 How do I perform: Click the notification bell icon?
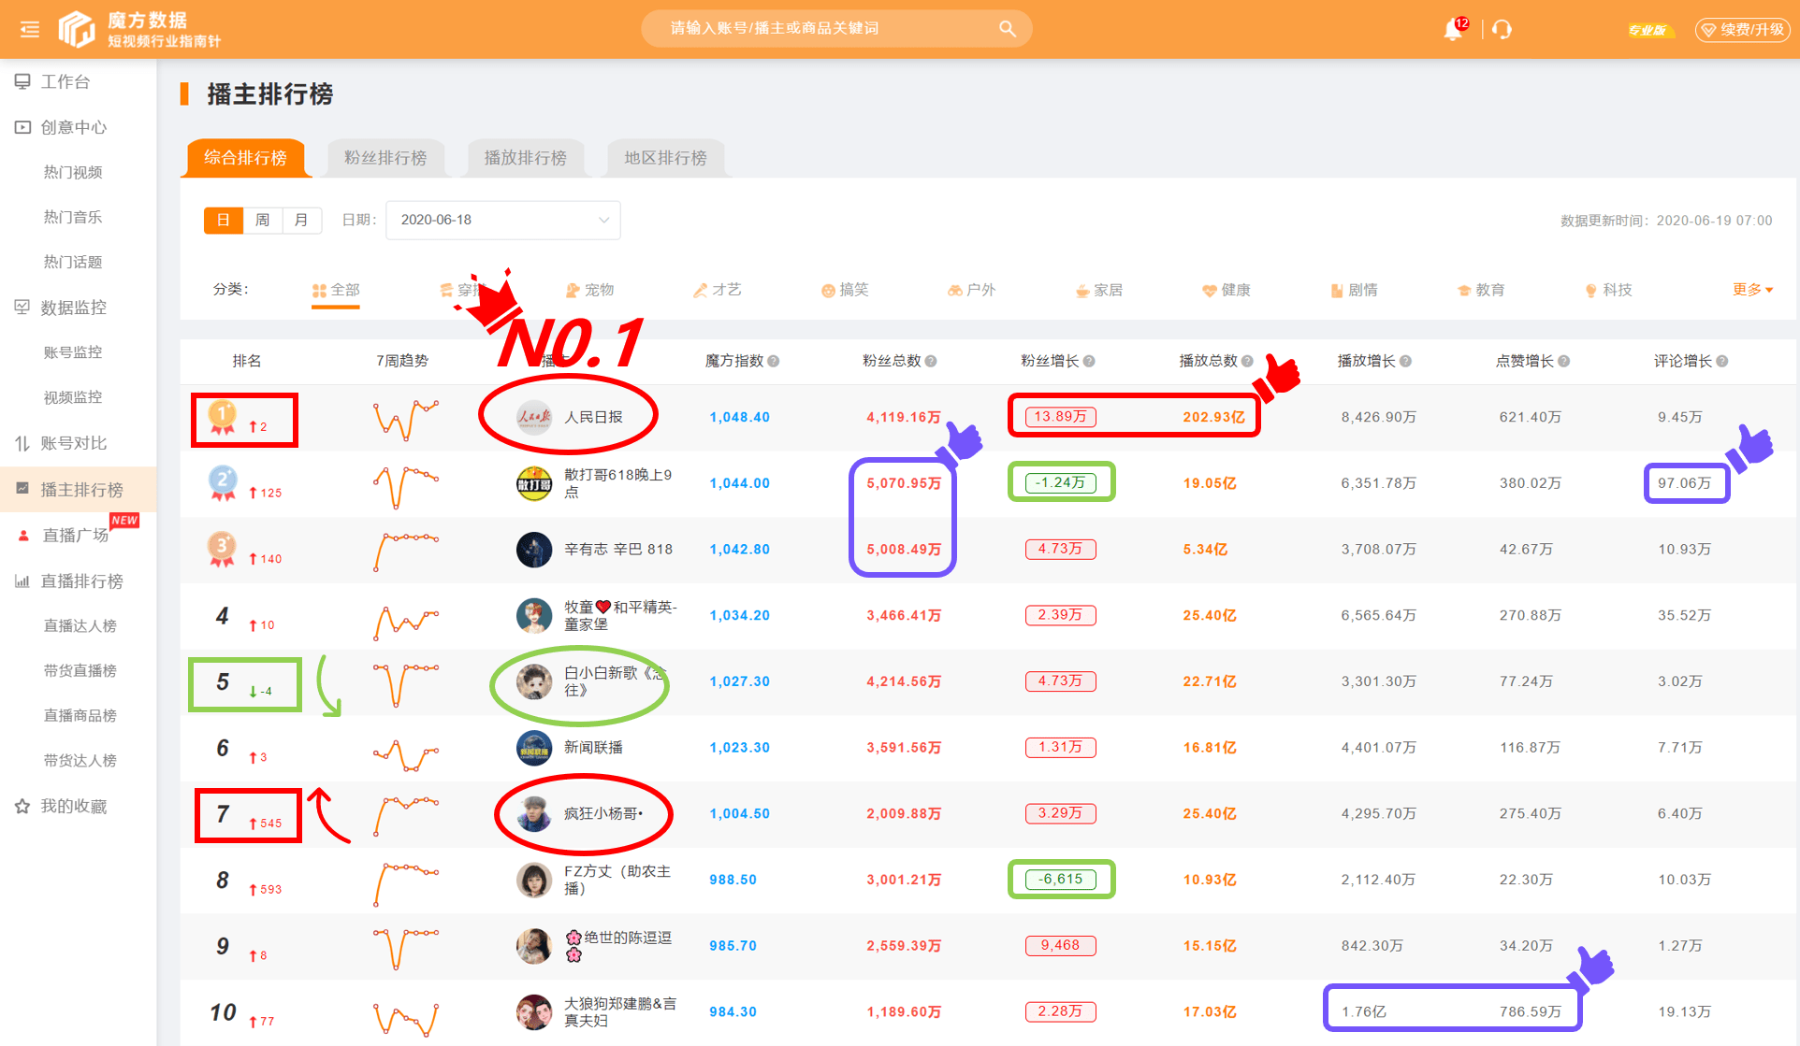[1453, 29]
